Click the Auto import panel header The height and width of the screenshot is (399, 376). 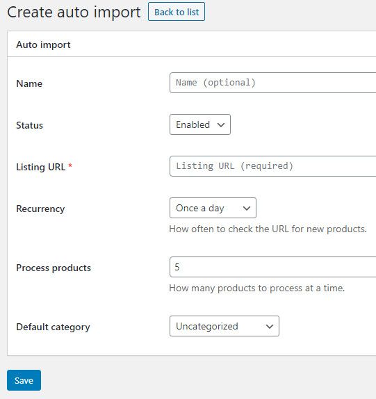pyautogui.click(x=43, y=44)
